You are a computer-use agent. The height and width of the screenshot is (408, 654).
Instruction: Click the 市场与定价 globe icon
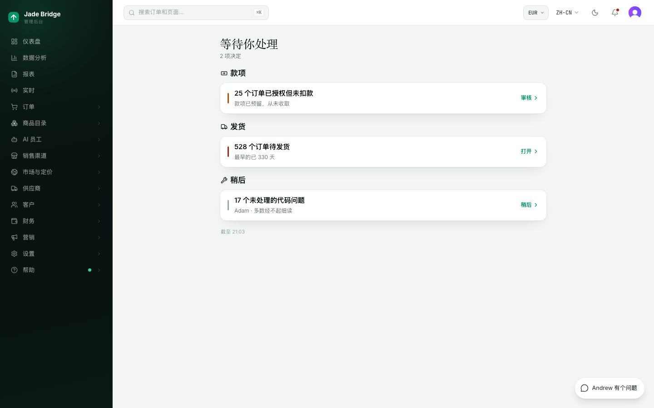pos(14,172)
